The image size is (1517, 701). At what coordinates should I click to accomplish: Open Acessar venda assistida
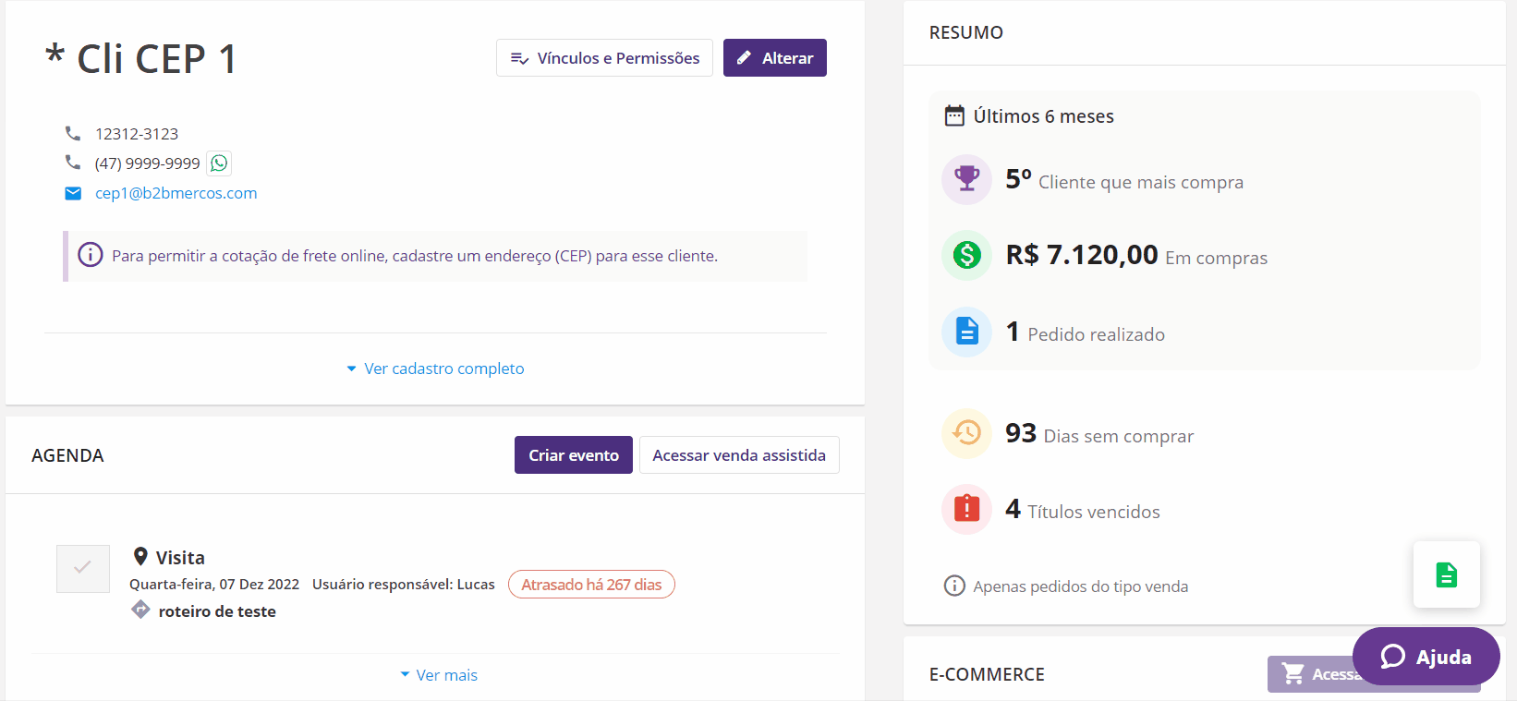click(x=738, y=455)
